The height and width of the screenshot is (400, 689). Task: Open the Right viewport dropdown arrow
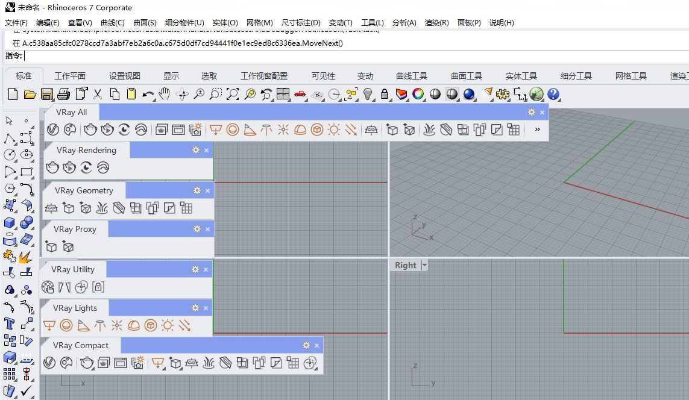tap(424, 265)
